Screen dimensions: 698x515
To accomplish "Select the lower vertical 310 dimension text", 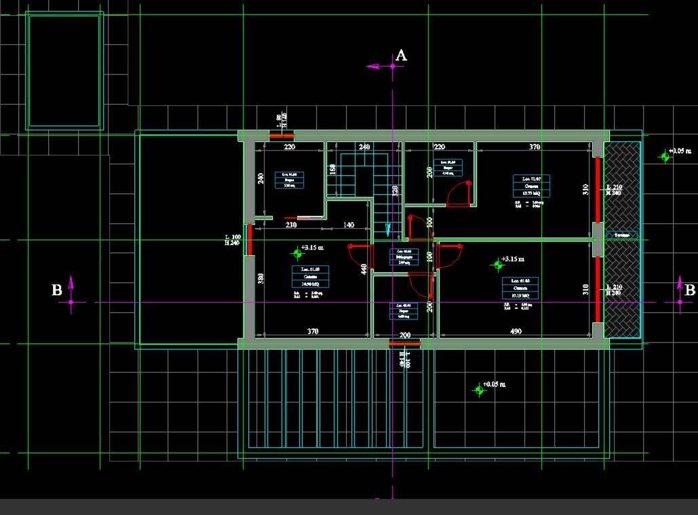I will tap(585, 289).
